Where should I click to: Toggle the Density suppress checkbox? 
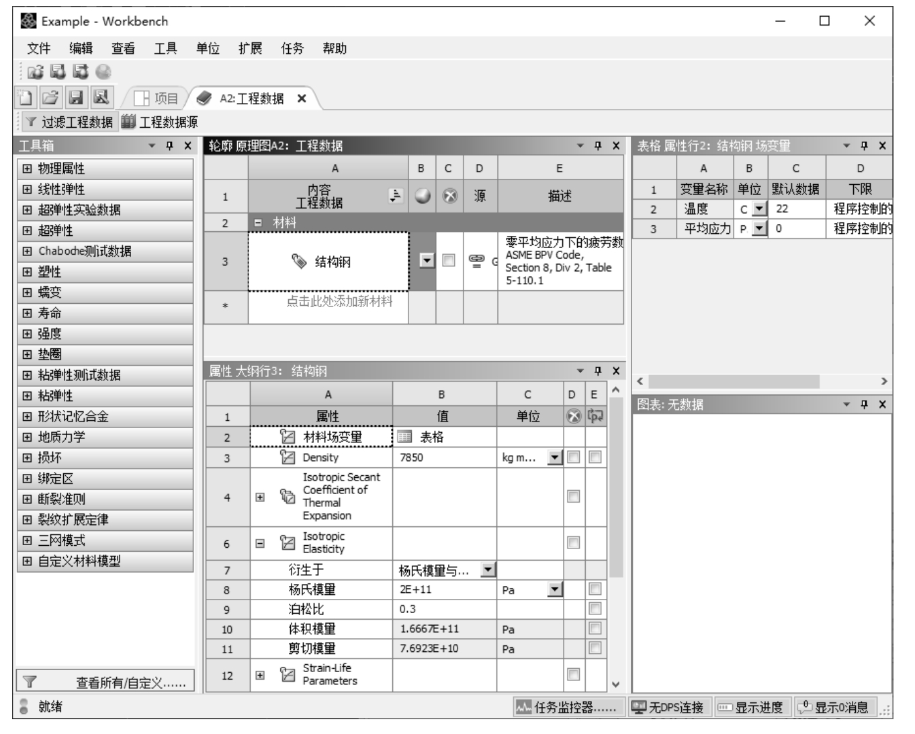click(573, 457)
